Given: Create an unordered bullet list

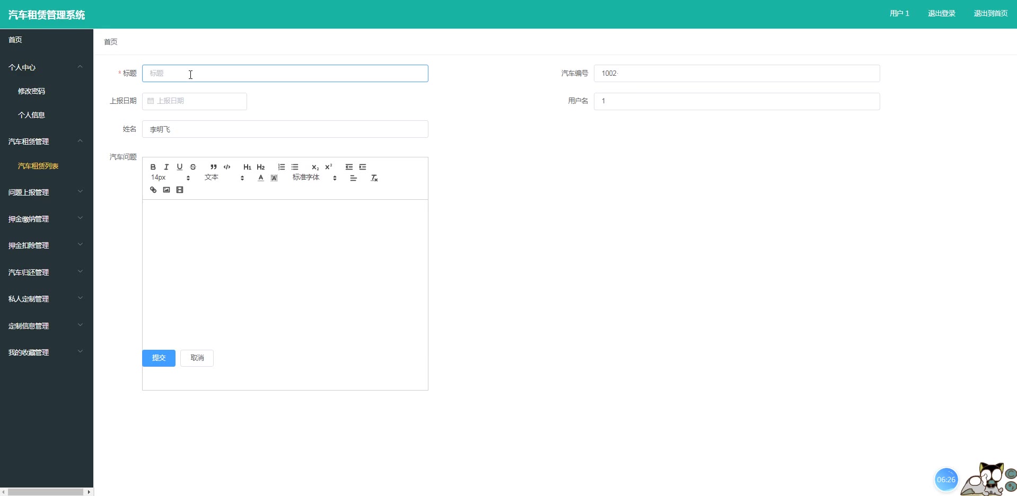Looking at the screenshot, I should [x=295, y=167].
